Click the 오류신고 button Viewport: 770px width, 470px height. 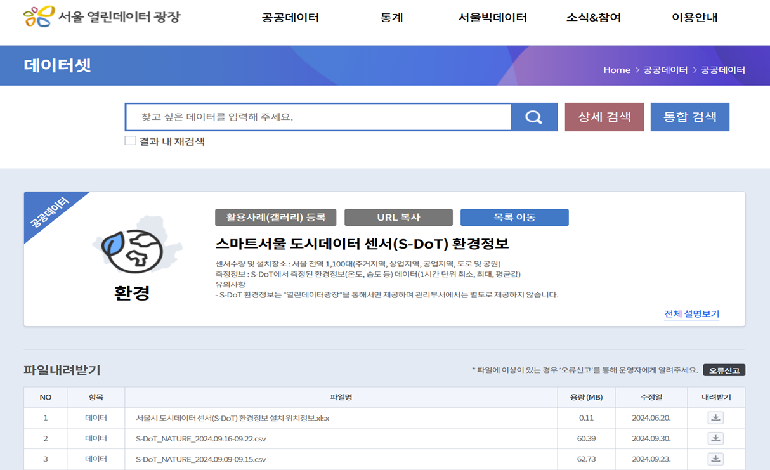click(x=724, y=370)
